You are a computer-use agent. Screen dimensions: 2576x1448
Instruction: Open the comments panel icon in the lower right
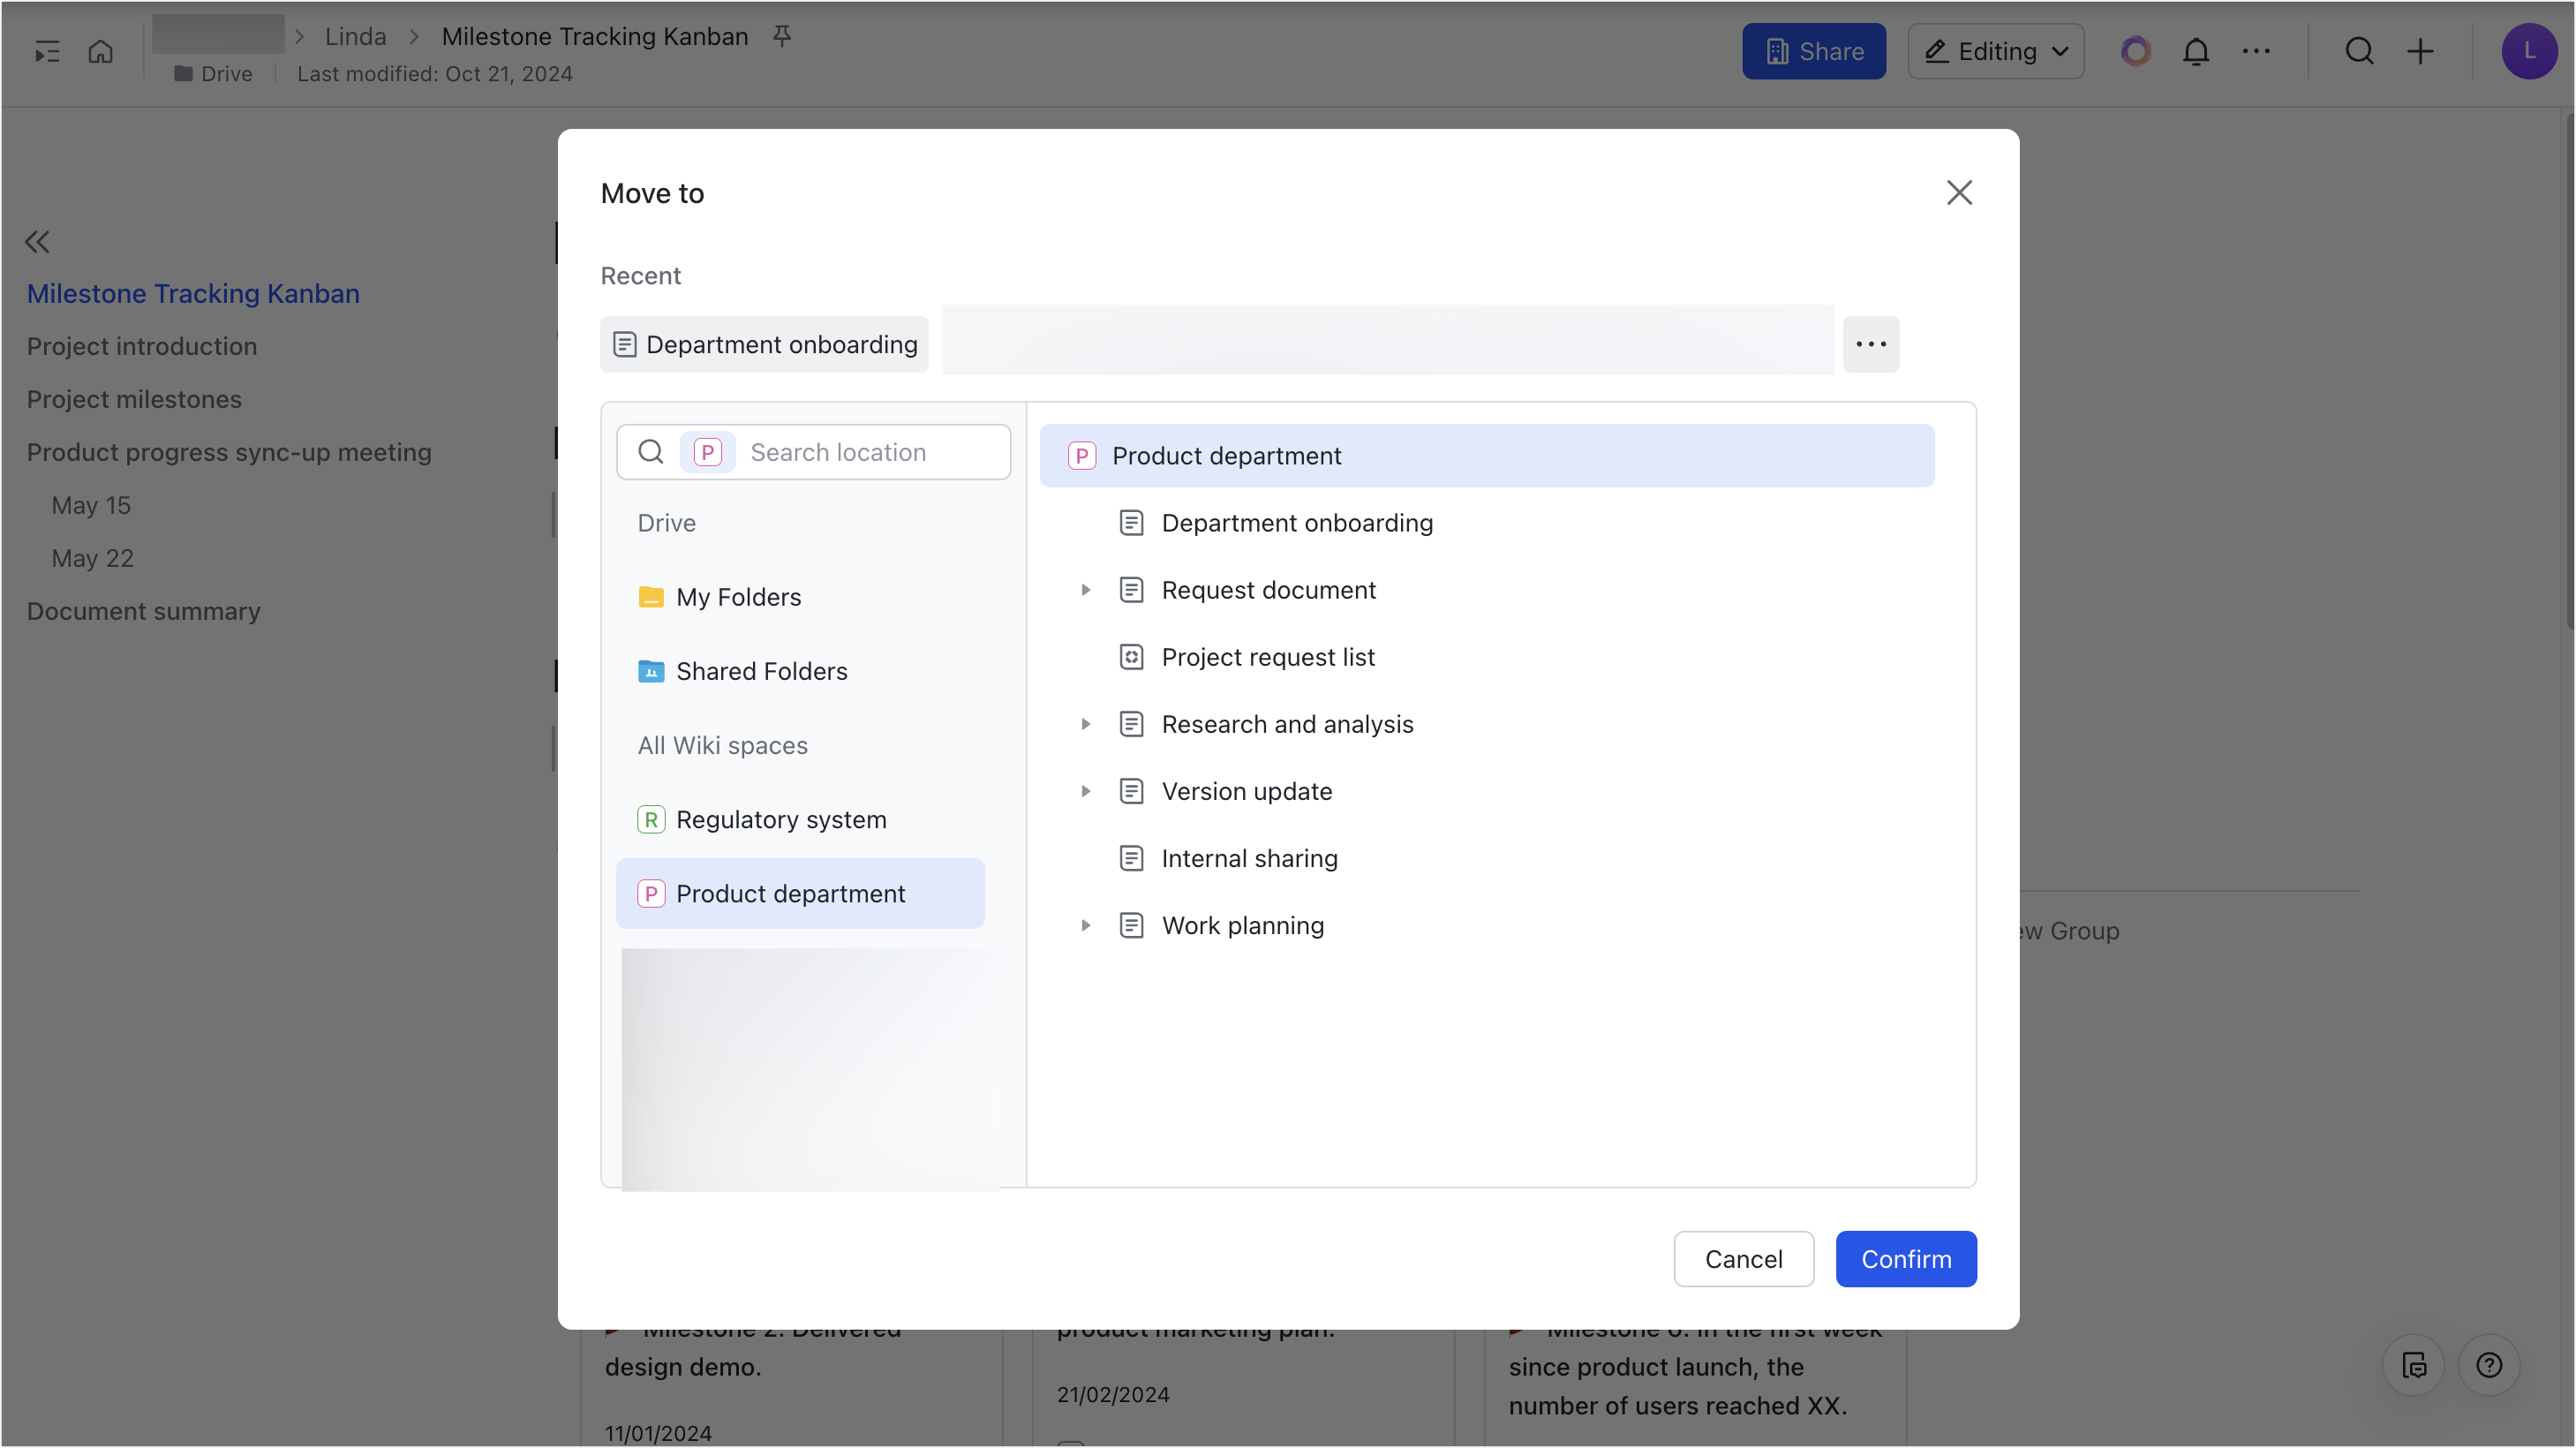coord(2414,1365)
